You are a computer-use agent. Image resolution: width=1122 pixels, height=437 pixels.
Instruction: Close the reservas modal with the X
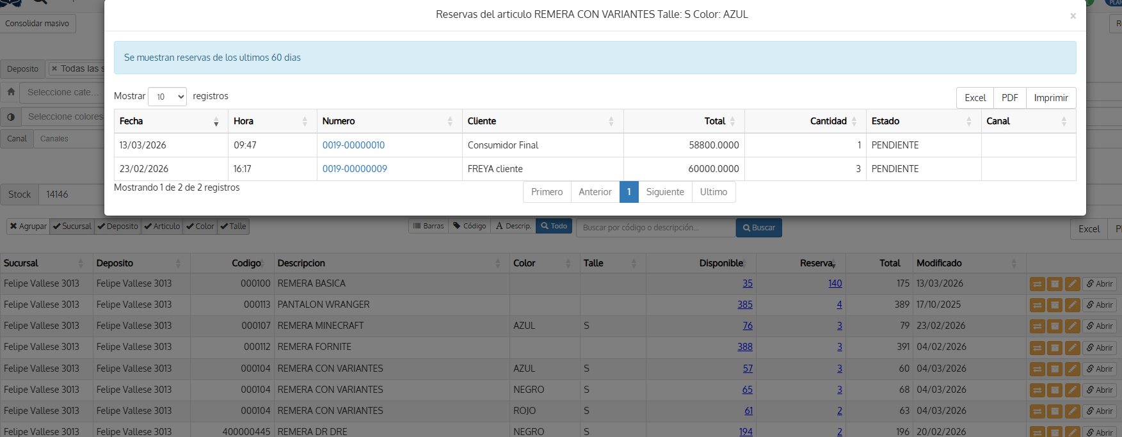coord(1073,16)
